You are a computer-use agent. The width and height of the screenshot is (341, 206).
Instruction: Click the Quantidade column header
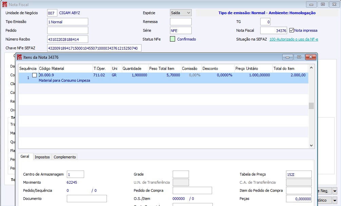(x=135, y=69)
